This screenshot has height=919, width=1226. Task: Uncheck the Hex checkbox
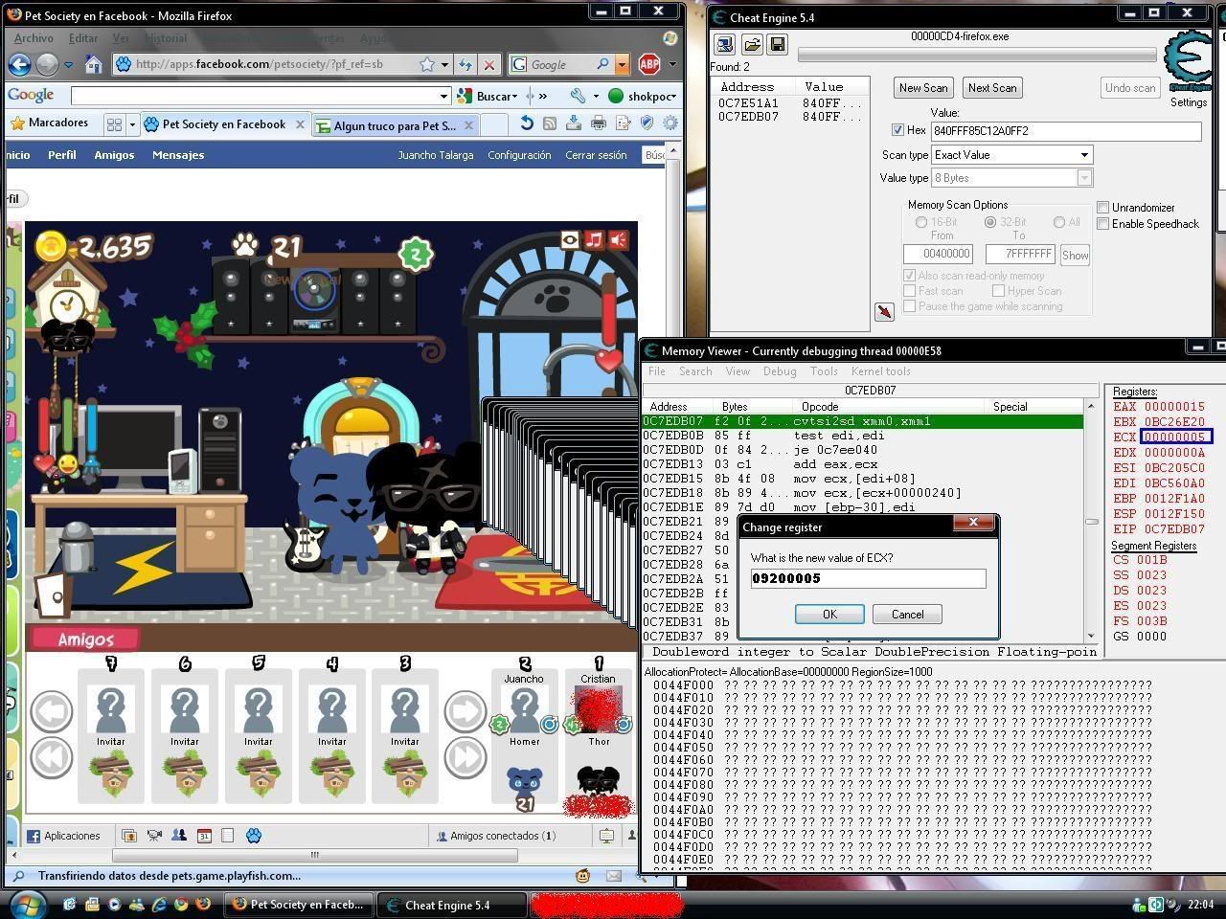(x=897, y=130)
